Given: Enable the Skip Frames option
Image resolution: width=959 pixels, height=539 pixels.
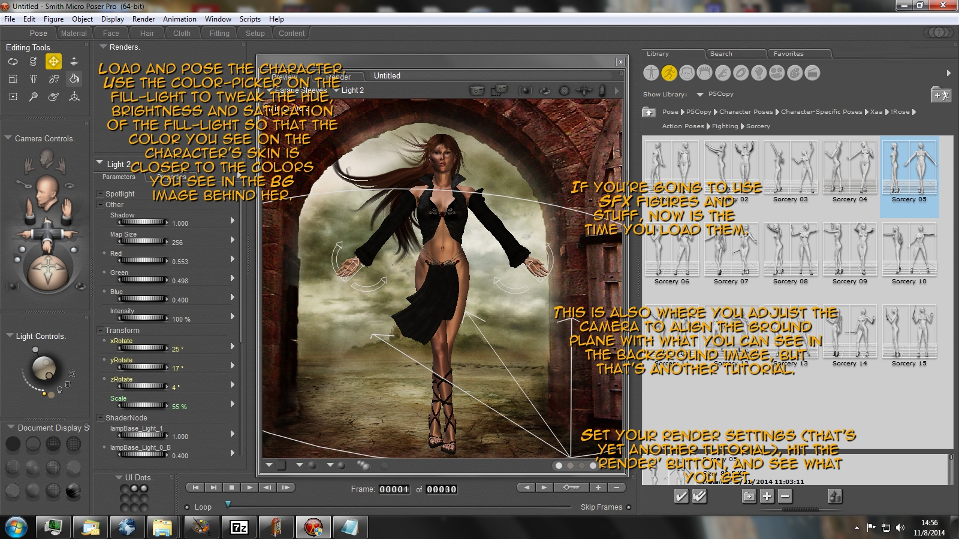Looking at the screenshot, I should click(x=629, y=507).
